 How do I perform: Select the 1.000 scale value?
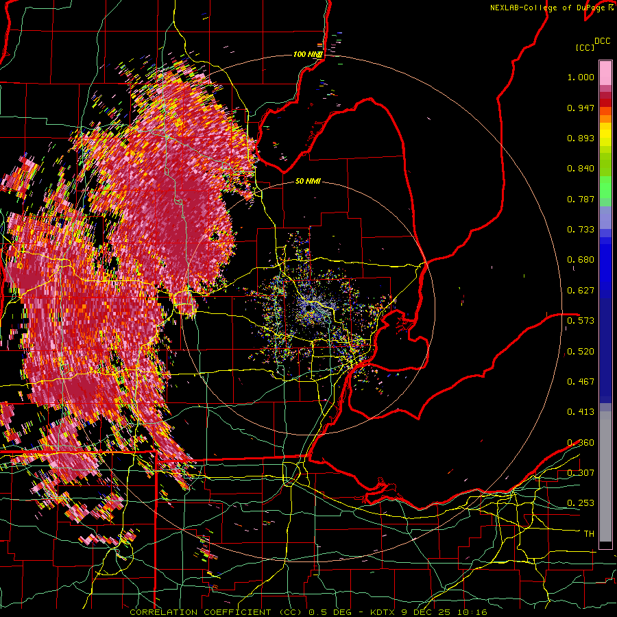581,77
